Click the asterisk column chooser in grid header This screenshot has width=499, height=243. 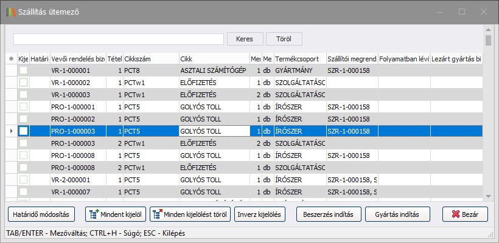11,59
